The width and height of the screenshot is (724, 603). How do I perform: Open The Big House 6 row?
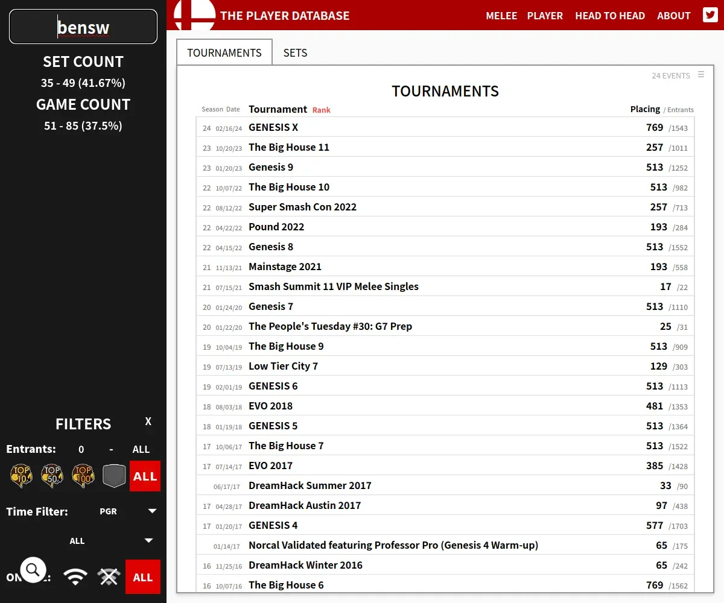click(x=445, y=585)
